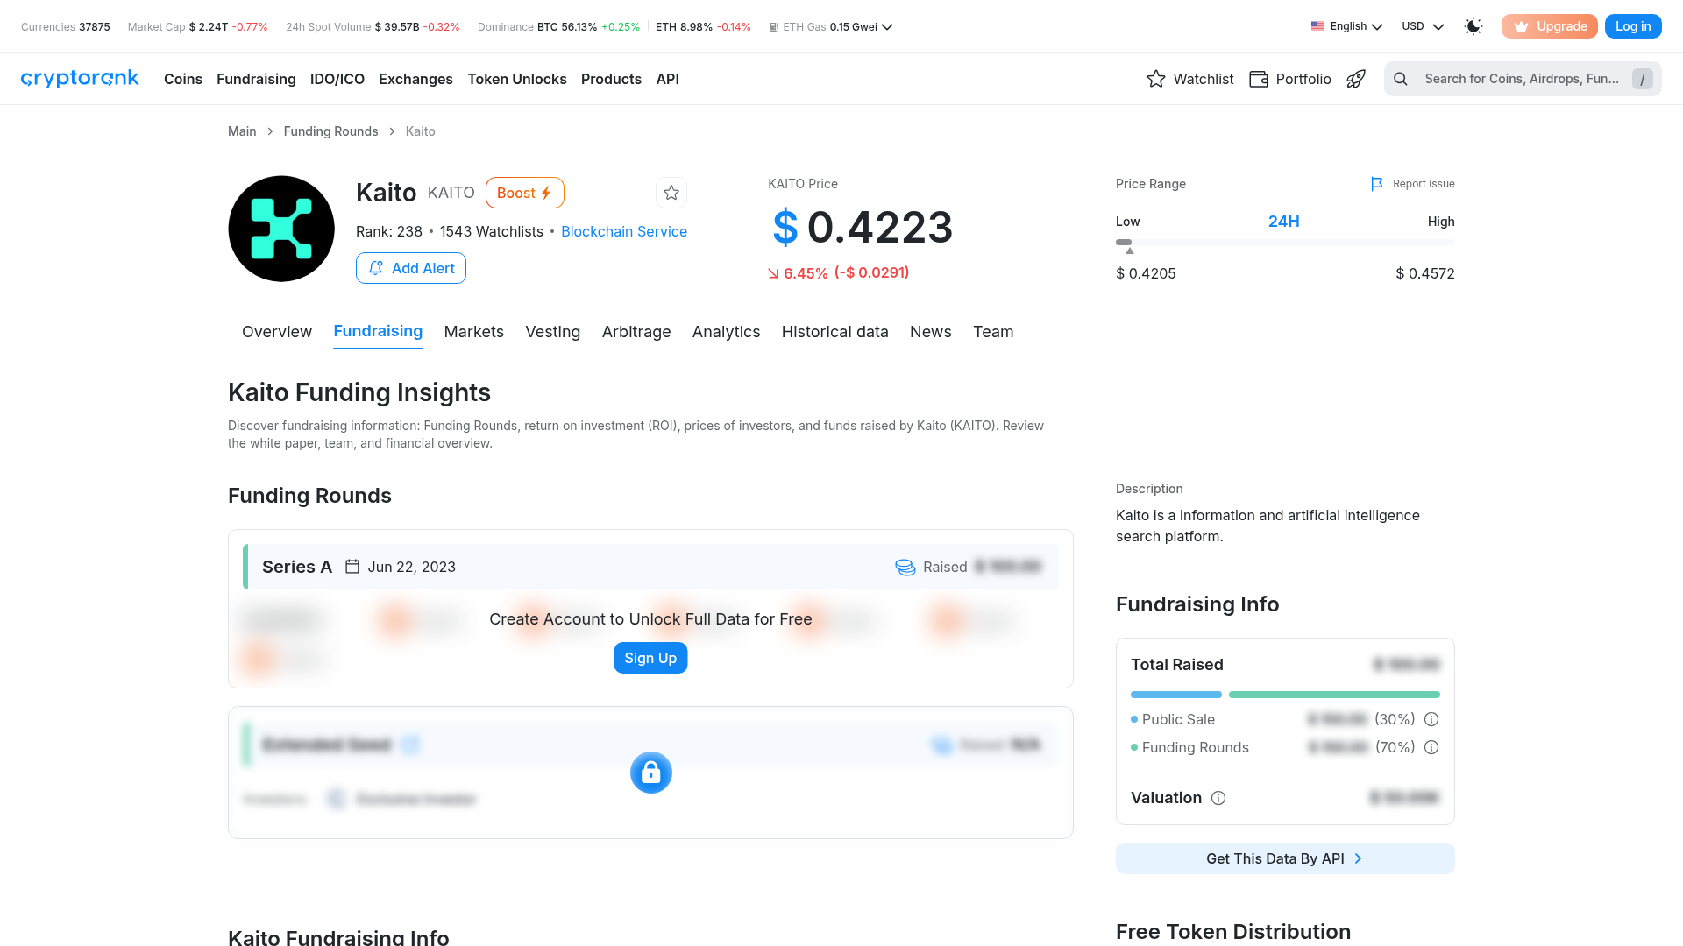Switch to the Analytics tab
Screen dimensions: 1683x946
point(727,332)
